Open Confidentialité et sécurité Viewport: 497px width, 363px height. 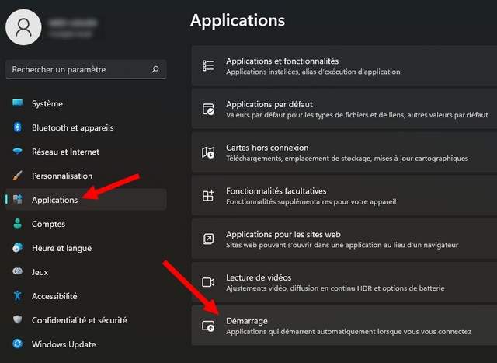[x=86, y=319]
